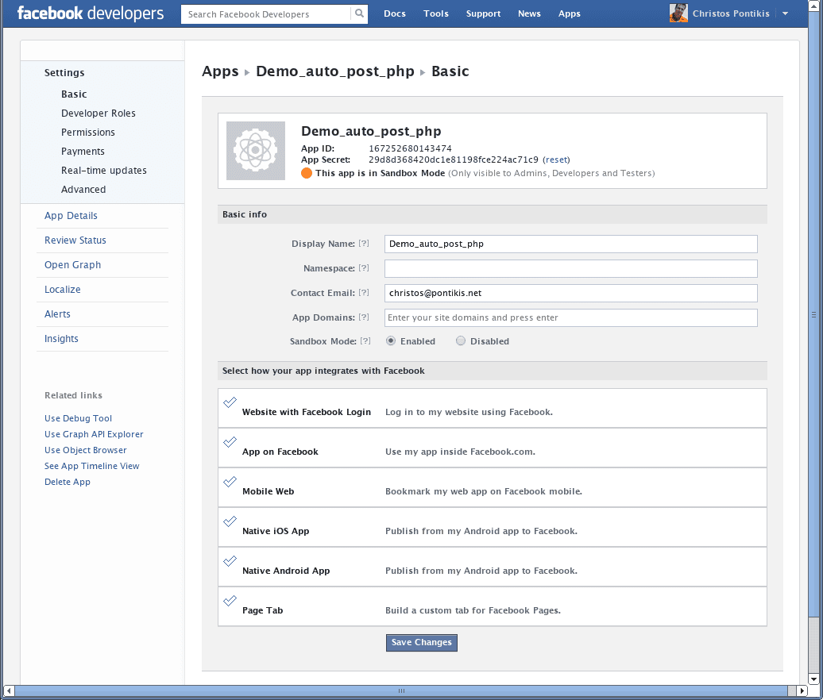
Task: Click the Save Changes button
Action: pos(422,642)
